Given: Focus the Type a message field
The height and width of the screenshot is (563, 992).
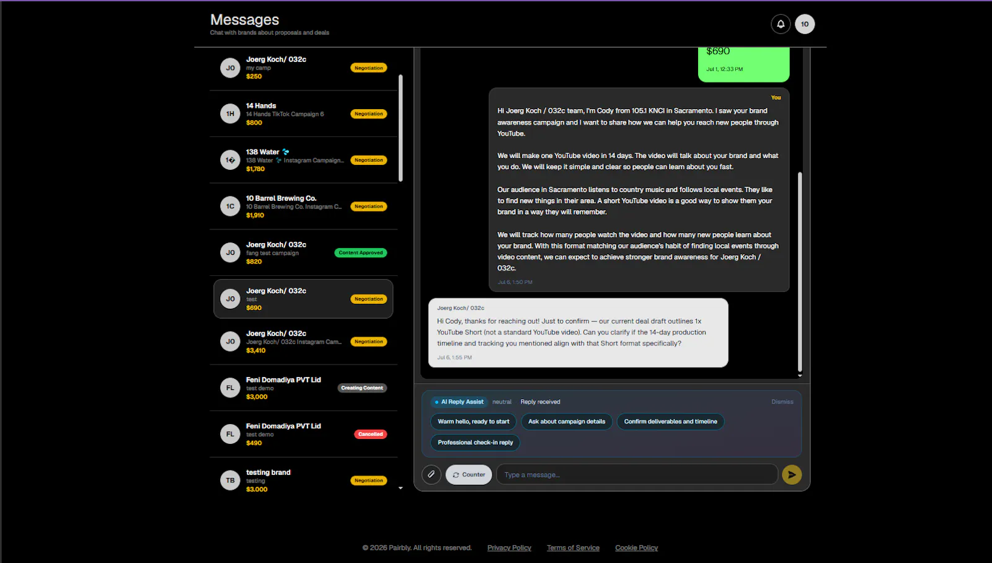Looking at the screenshot, I should [637, 475].
